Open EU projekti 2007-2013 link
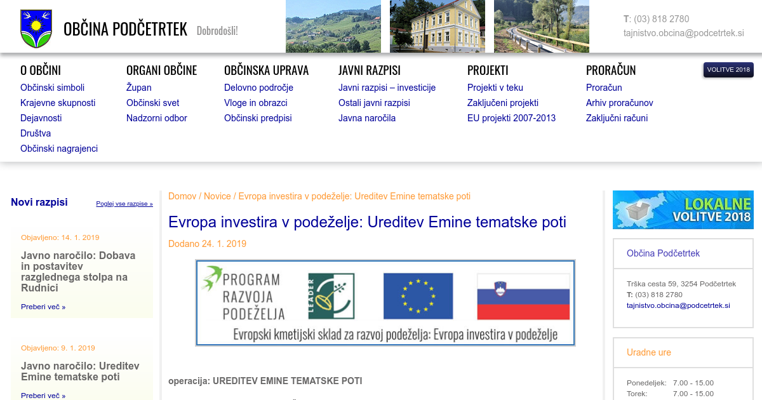The height and width of the screenshot is (400, 762). tap(511, 118)
